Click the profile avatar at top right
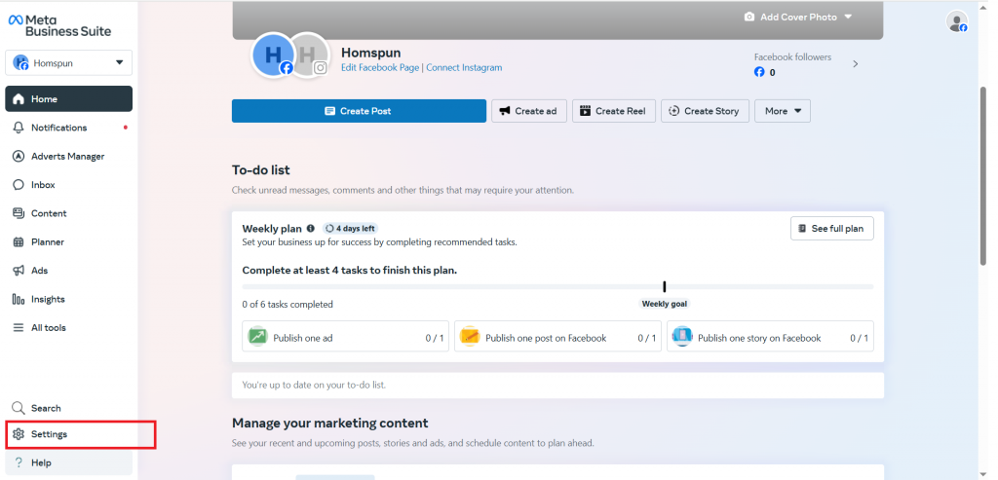This screenshot has width=998, height=480. [957, 22]
